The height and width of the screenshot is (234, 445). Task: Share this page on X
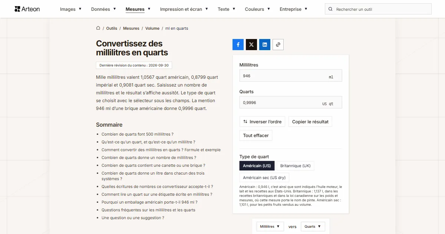tap(251, 45)
